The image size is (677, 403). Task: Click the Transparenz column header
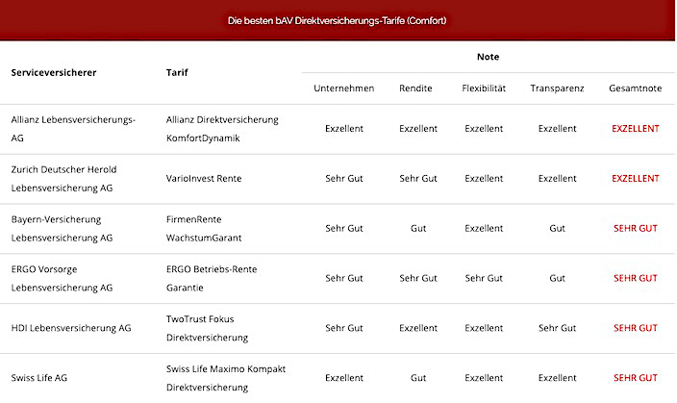click(x=557, y=88)
